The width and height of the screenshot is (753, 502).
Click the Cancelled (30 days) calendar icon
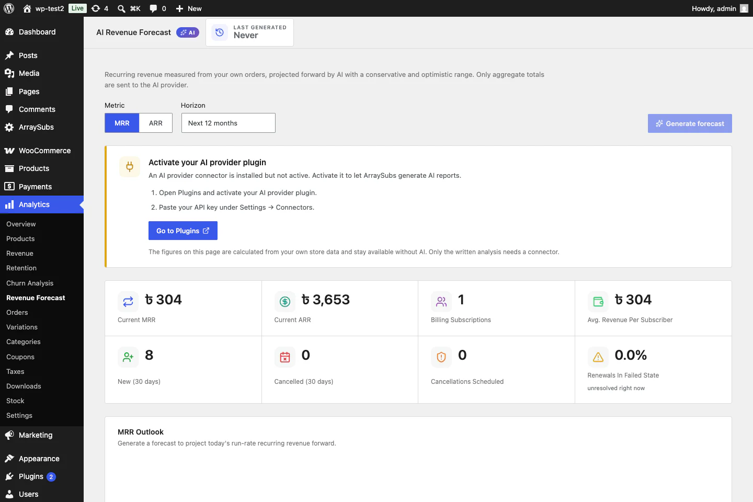[285, 357]
